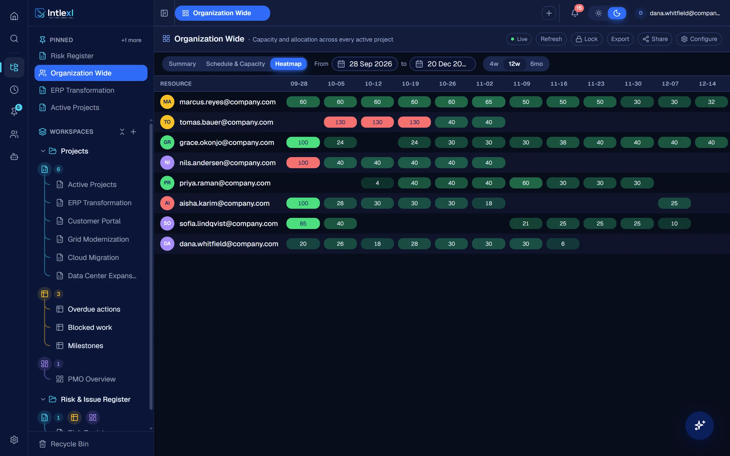Toggle Lock on the dashboard
Image resolution: width=730 pixels, height=456 pixels.
[586, 39]
